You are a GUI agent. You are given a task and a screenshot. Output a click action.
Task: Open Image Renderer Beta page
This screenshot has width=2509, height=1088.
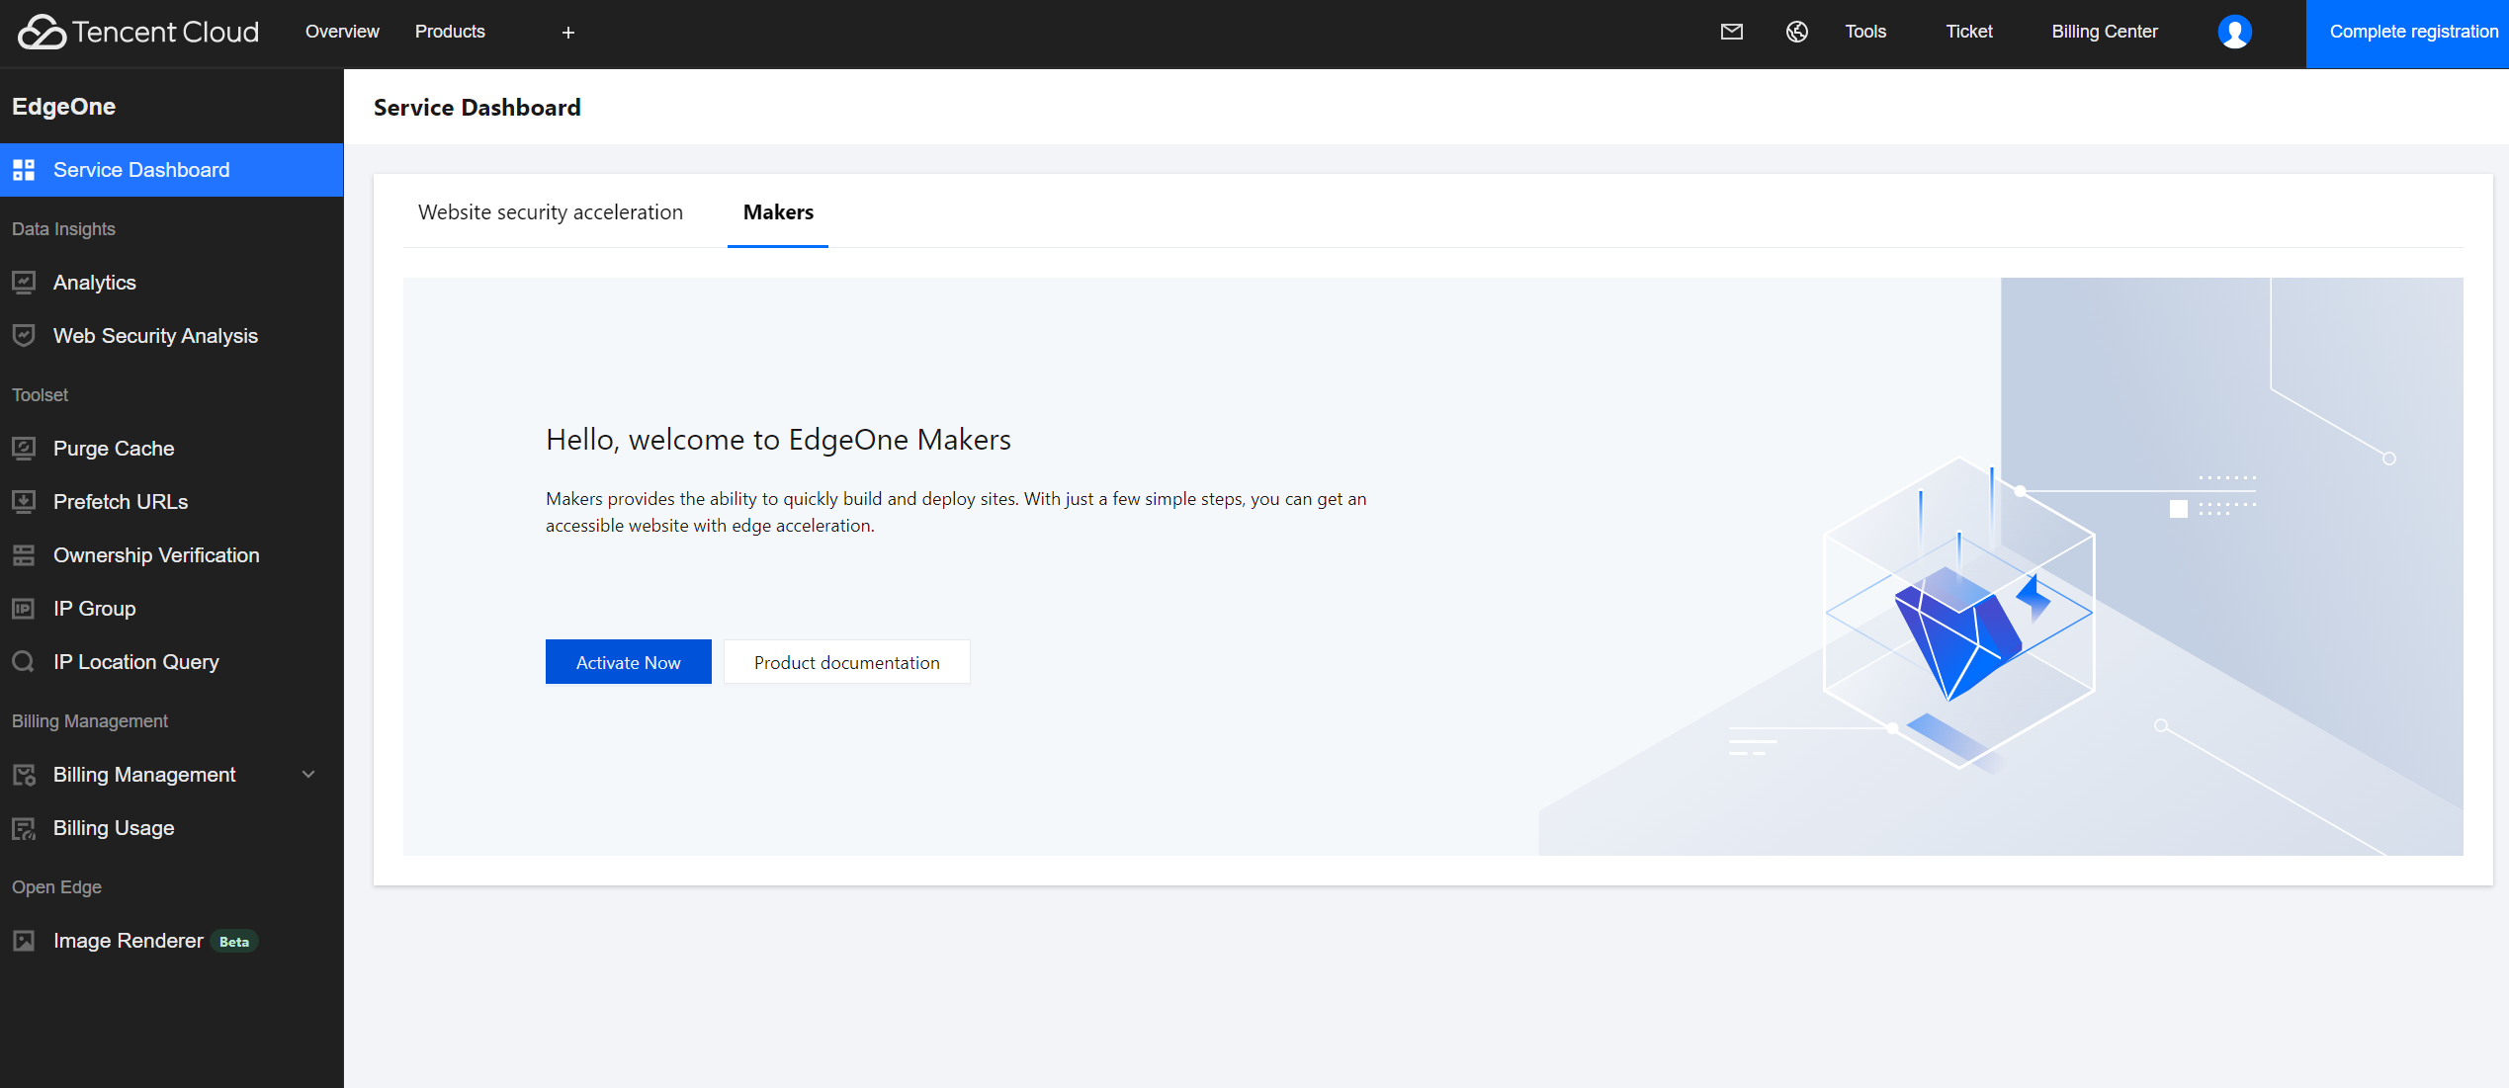pyautogui.click(x=171, y=941)
